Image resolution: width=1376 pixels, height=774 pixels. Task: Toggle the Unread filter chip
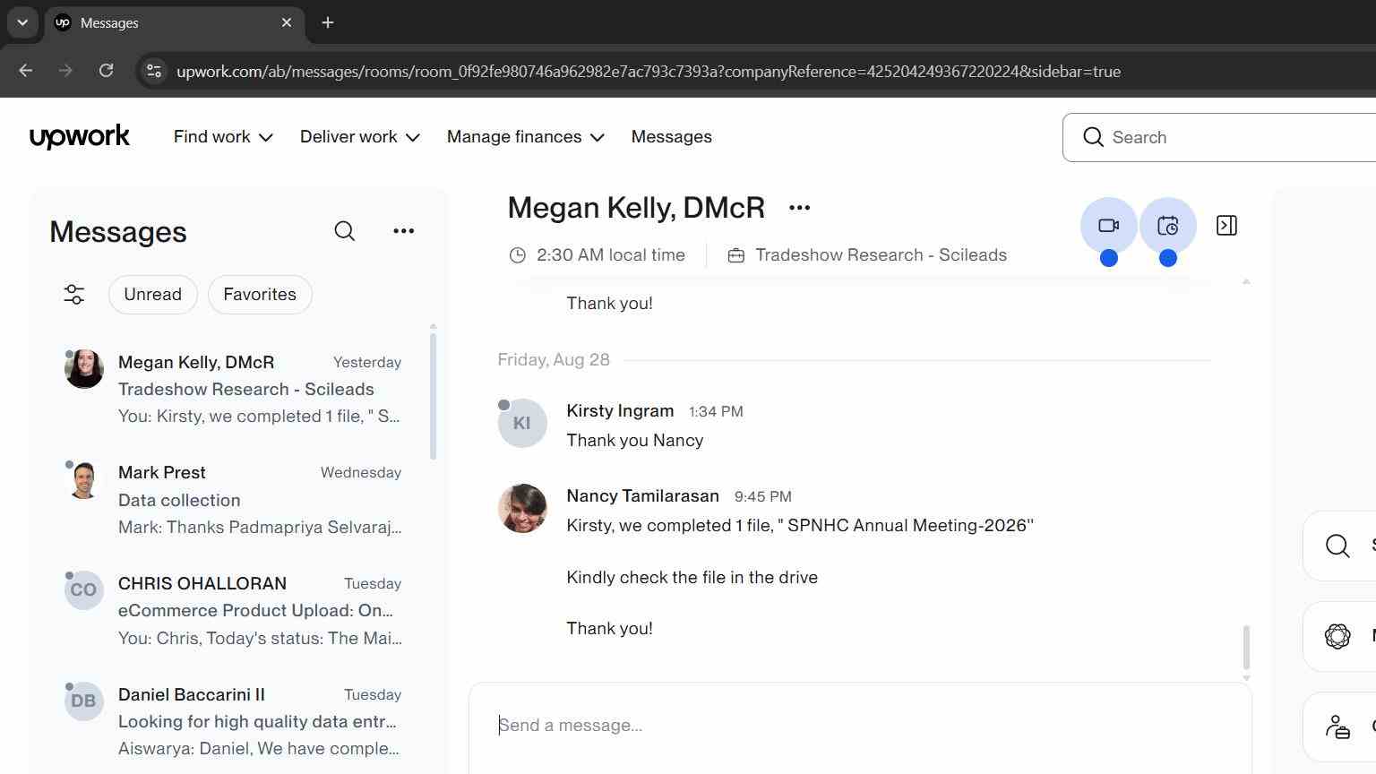tap(152, 295)
